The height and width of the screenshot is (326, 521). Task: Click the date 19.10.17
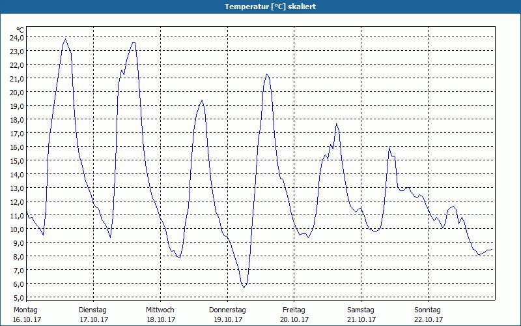tap(229, 319)
